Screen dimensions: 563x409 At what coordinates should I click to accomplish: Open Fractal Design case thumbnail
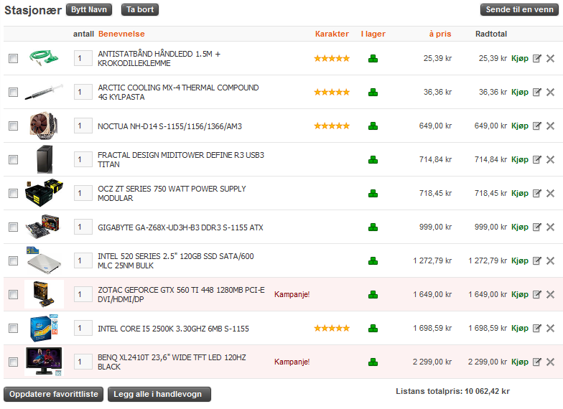point(45,159)
